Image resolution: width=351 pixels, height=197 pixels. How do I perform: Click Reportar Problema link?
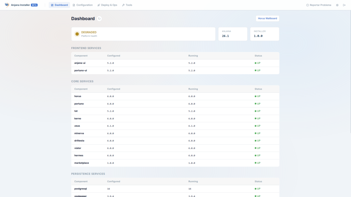(318, 5)
